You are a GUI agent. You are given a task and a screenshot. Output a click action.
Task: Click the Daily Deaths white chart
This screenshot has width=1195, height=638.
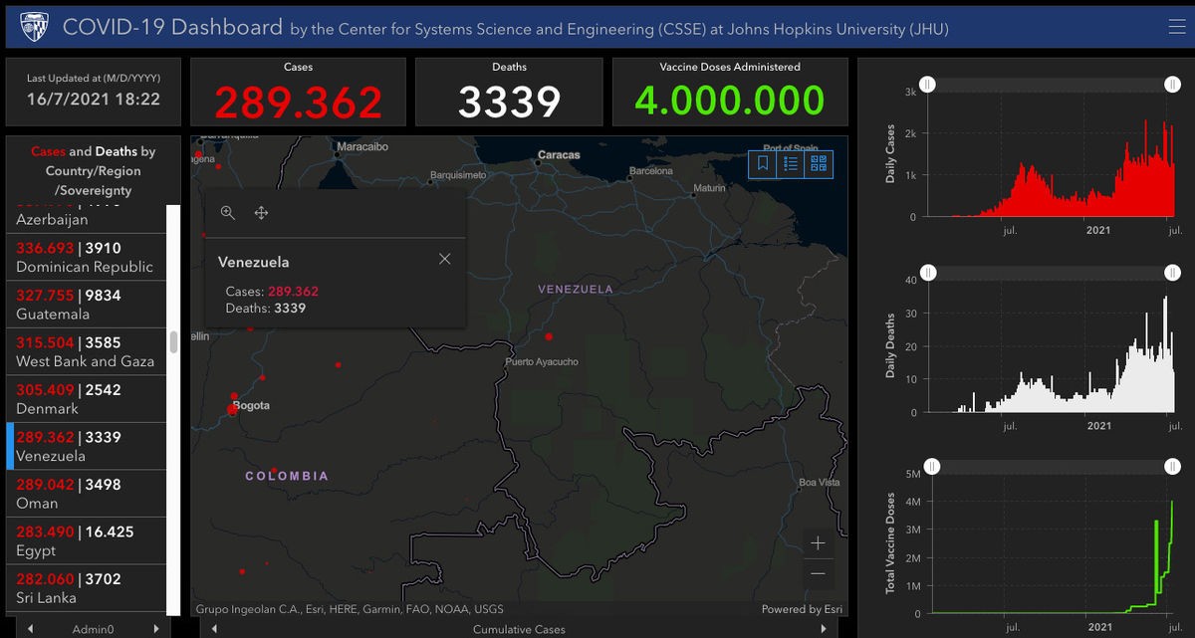1052,346
